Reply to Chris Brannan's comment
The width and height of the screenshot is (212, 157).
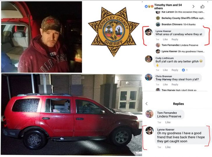coord(175,84)
